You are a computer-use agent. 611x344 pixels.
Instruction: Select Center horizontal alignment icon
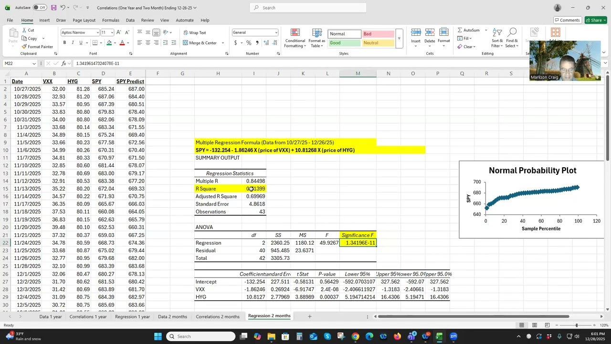pos(148,43)
